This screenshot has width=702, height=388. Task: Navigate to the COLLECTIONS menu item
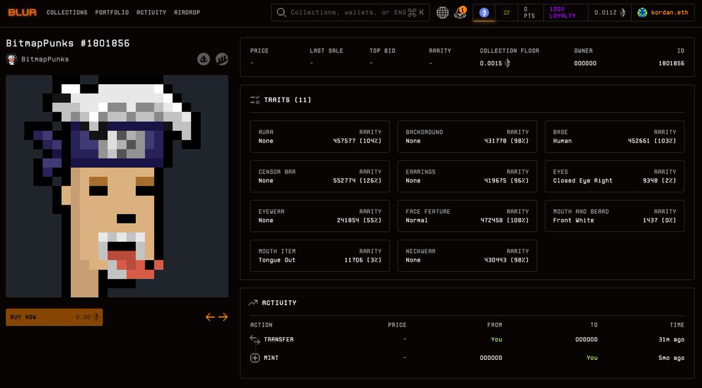click(67, 12)
